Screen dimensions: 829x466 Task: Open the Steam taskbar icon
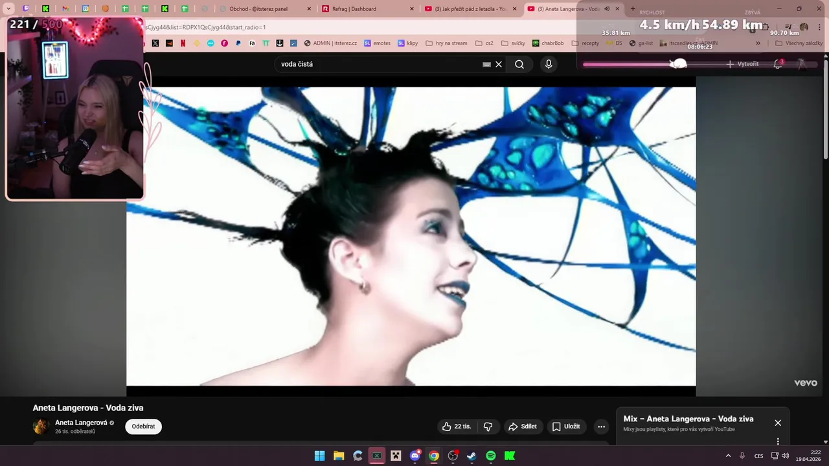(472, 456)
